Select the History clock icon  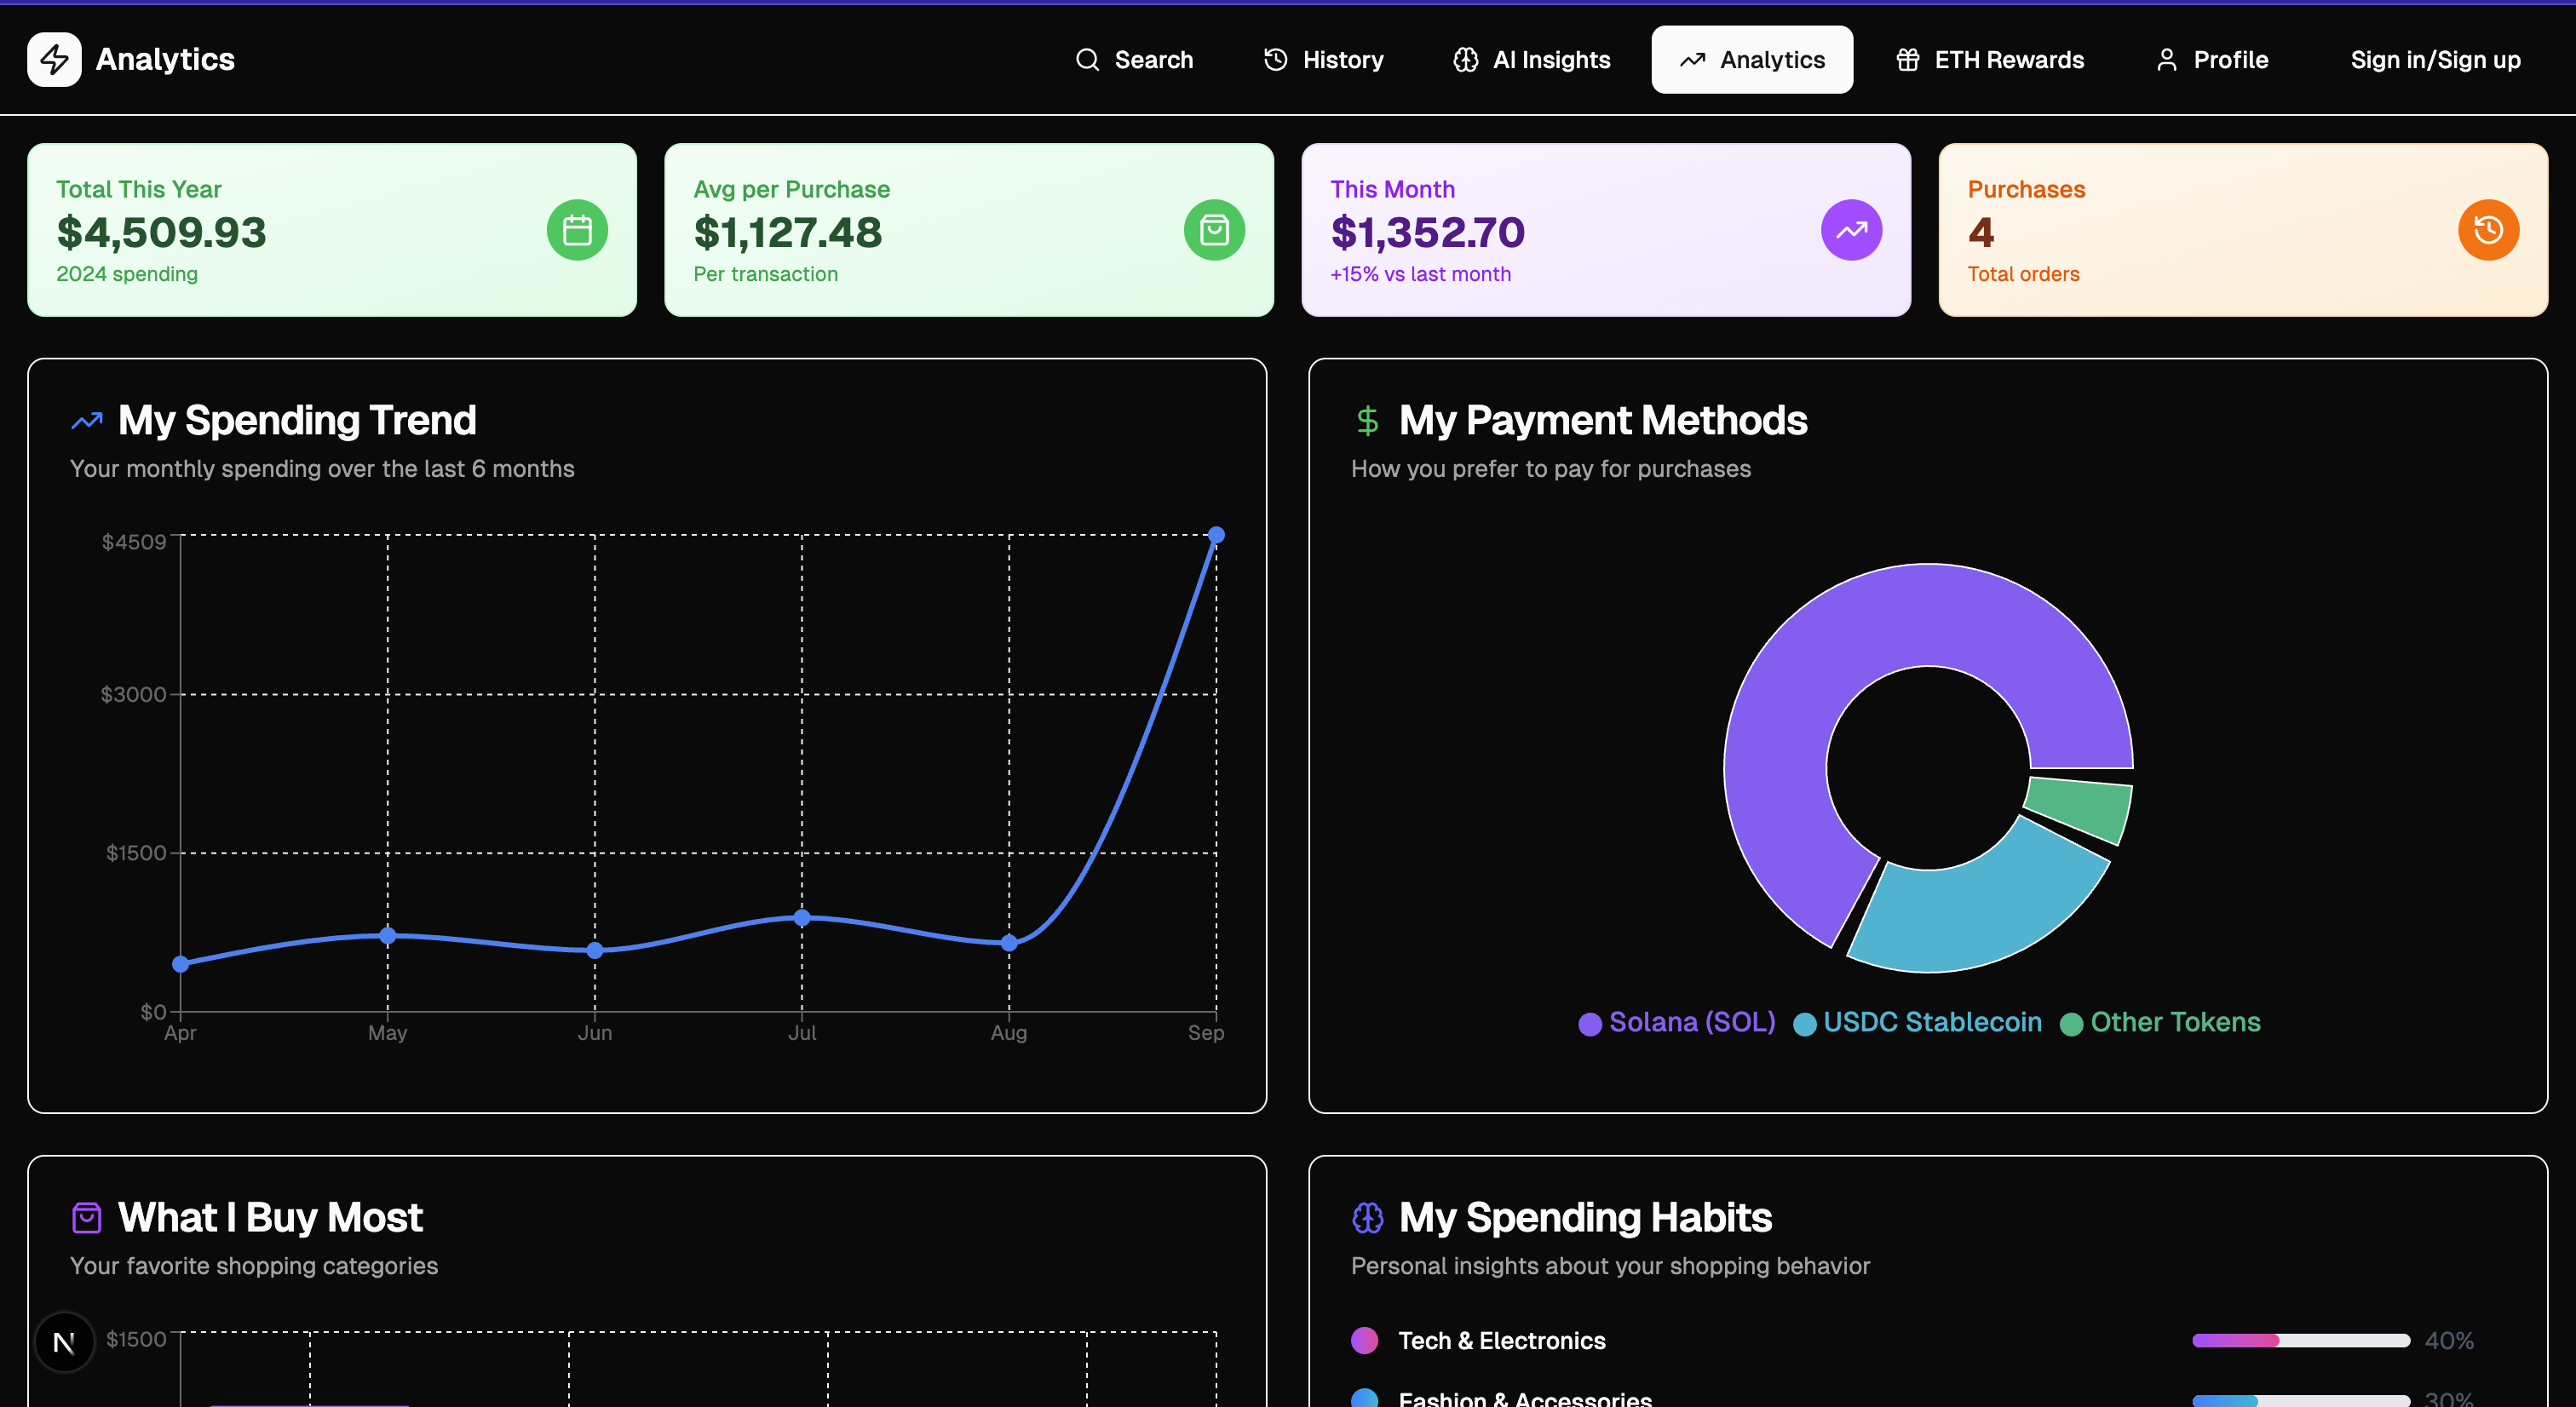[x=1275, y=59]
